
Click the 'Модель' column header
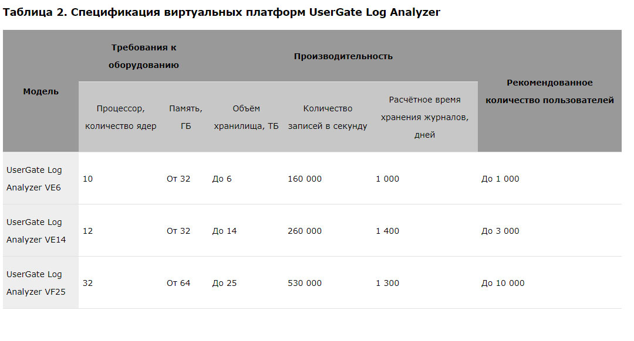tap(41, 91)
